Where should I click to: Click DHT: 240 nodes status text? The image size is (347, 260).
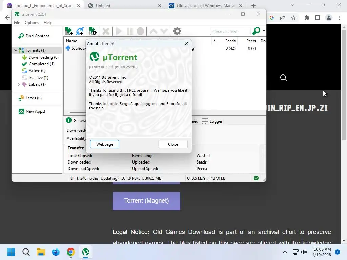[94, 178]
